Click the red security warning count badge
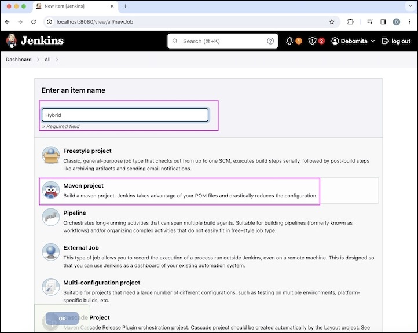Image resolution: width=418 pixels, height=333 pixels. click(321, 41)
